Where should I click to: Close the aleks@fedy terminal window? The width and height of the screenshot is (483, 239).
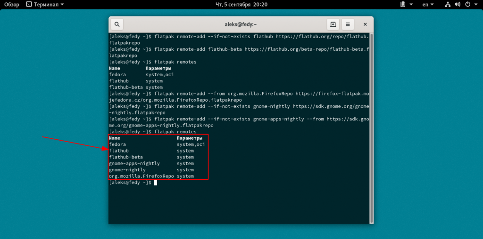click(364, 24)
